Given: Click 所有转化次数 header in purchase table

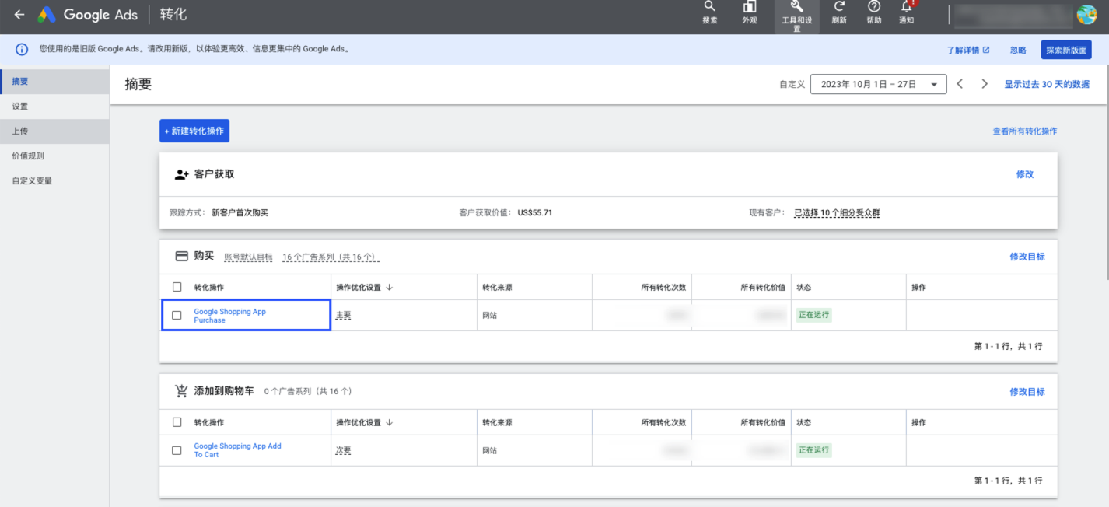Looking at the screenshot, I should click(x=663, y=287).
